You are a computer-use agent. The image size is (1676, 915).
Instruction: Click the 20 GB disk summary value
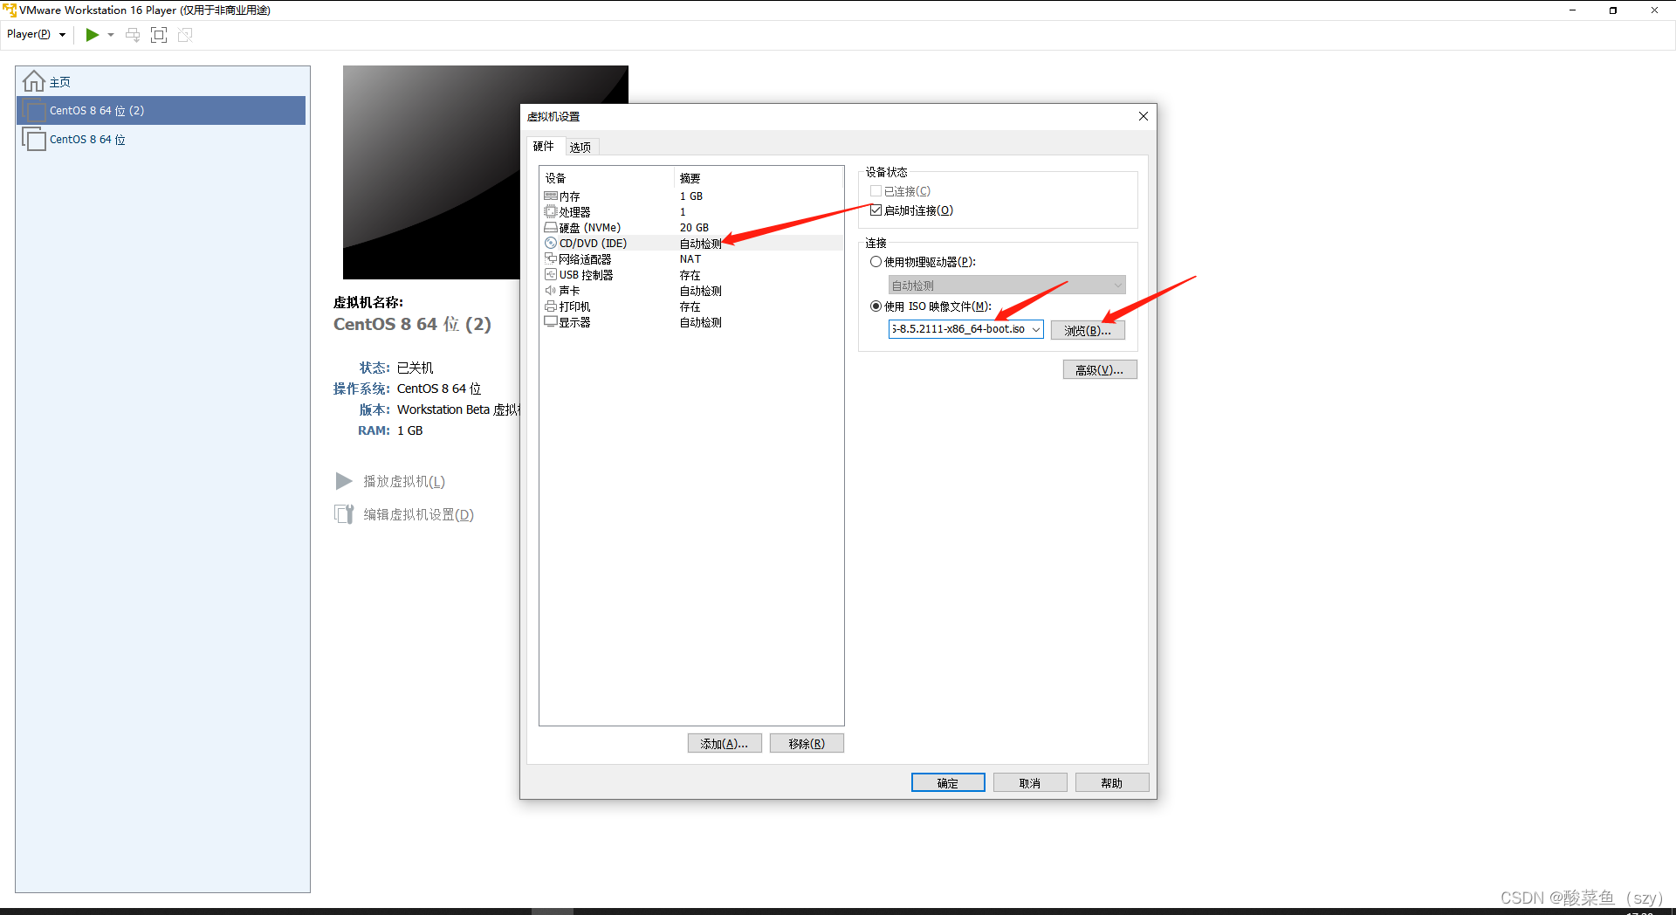[x=695, y=228]
